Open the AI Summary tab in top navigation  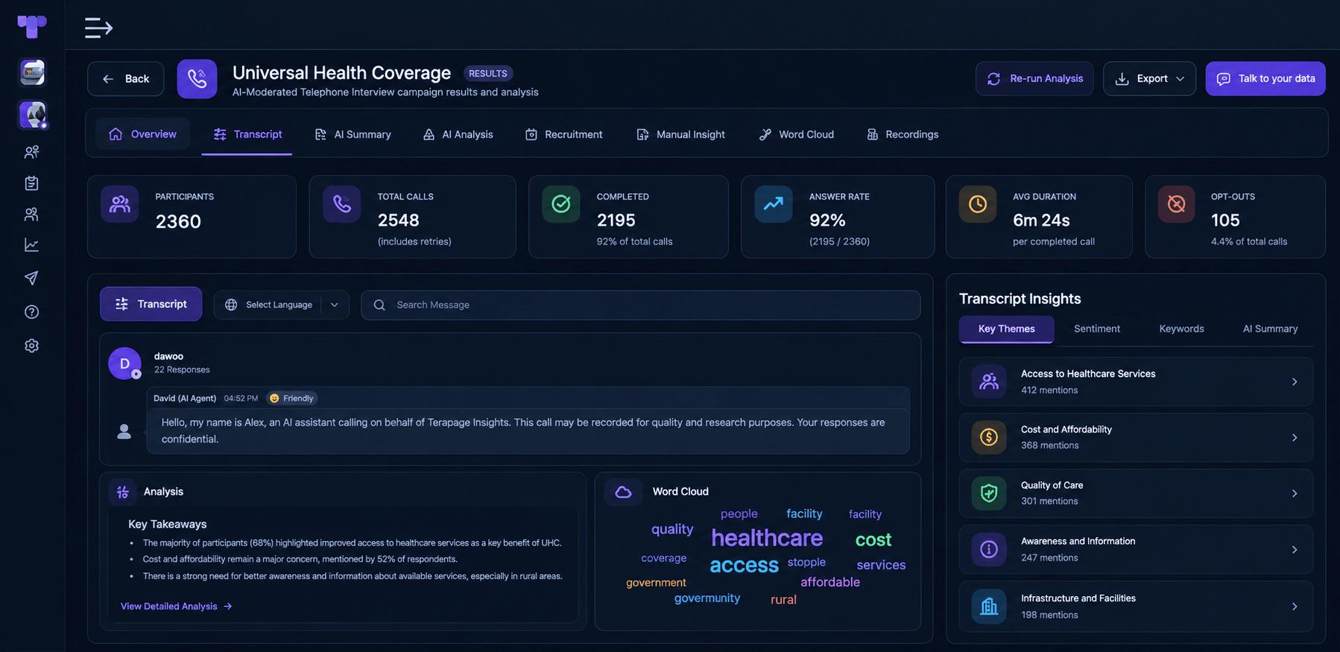[353, 135]
